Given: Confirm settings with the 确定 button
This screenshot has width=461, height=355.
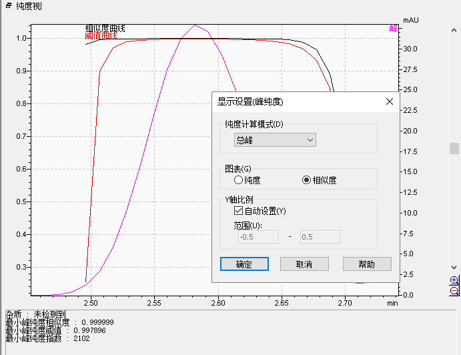Looking at the screenshot, I should [x=244, y=264].
